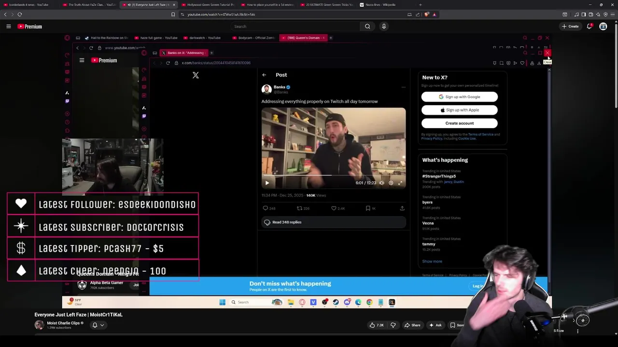Open the Leo AI sparkle icon

(598, 14)
